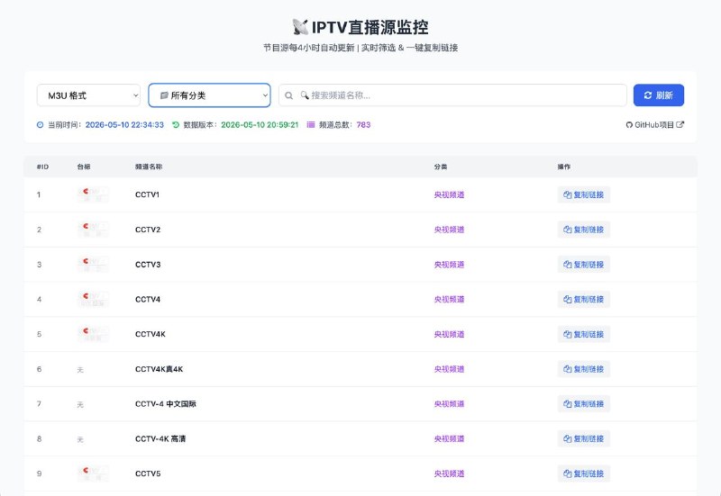The height and width of the screenshot is (496, 721).
Task: Click the 央视频道 tag in CCTV1 row
Action: 449,194
